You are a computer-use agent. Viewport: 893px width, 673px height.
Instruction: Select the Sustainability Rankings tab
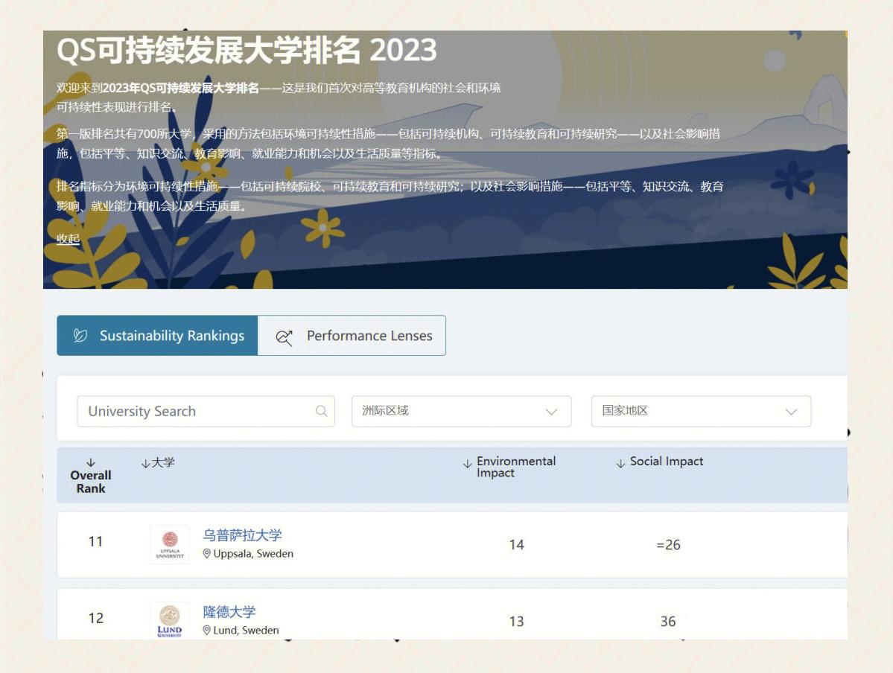(156, 335)
